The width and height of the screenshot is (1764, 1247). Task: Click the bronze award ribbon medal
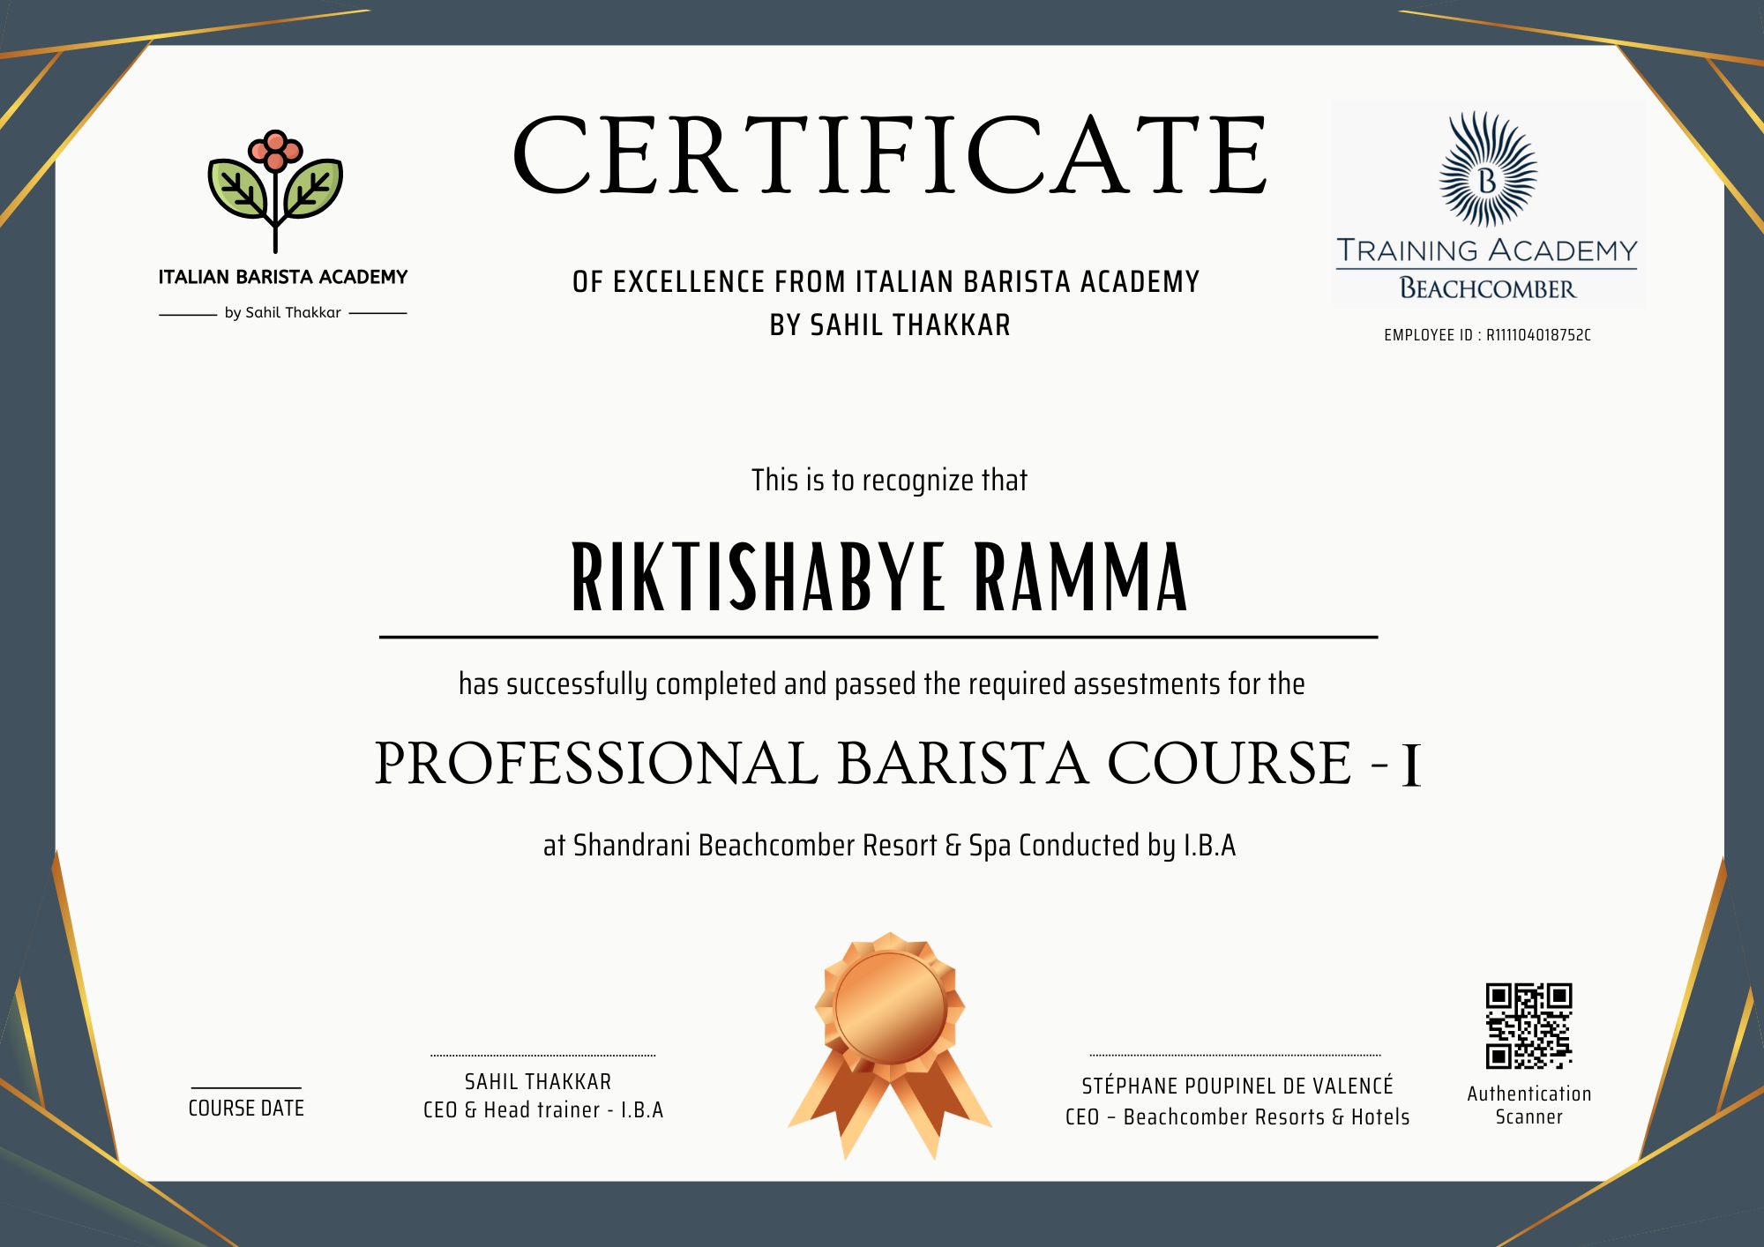click(x=889, y=1042)
